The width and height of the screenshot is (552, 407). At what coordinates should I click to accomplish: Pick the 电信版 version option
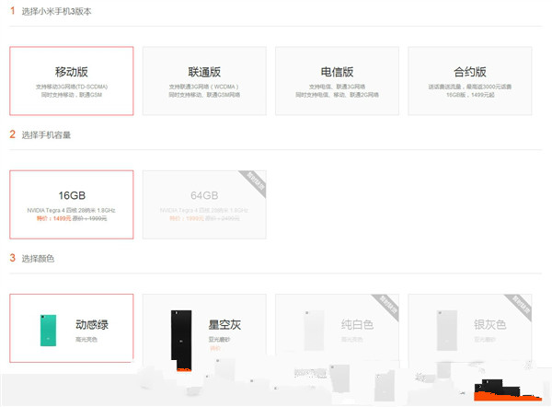tap(337, 81)
